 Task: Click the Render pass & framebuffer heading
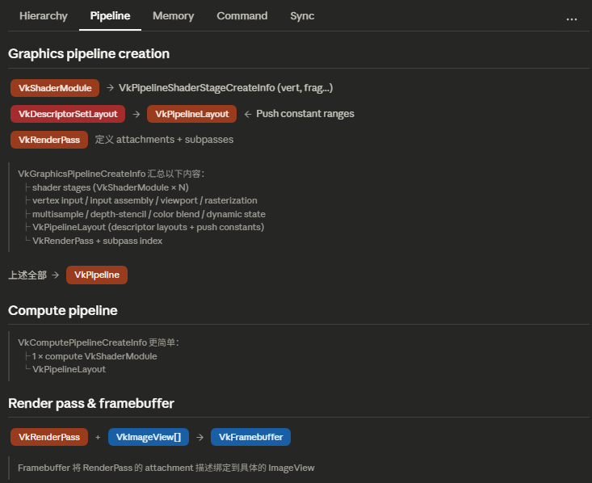pos(91,403)
